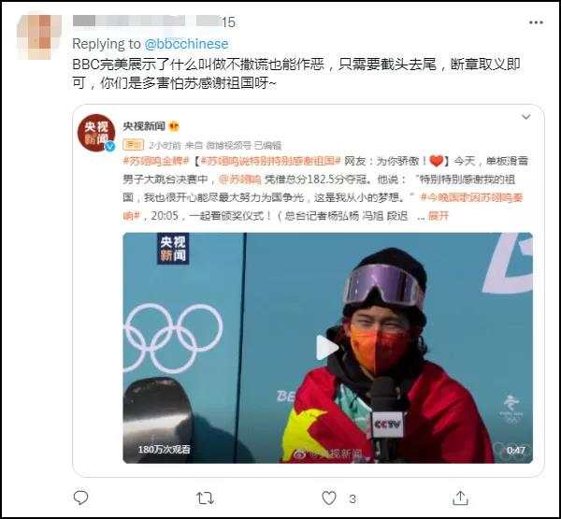The image size is (561, 519).
Task: Expand the Weibo post chevron dropdown
Action: [525, 117]
